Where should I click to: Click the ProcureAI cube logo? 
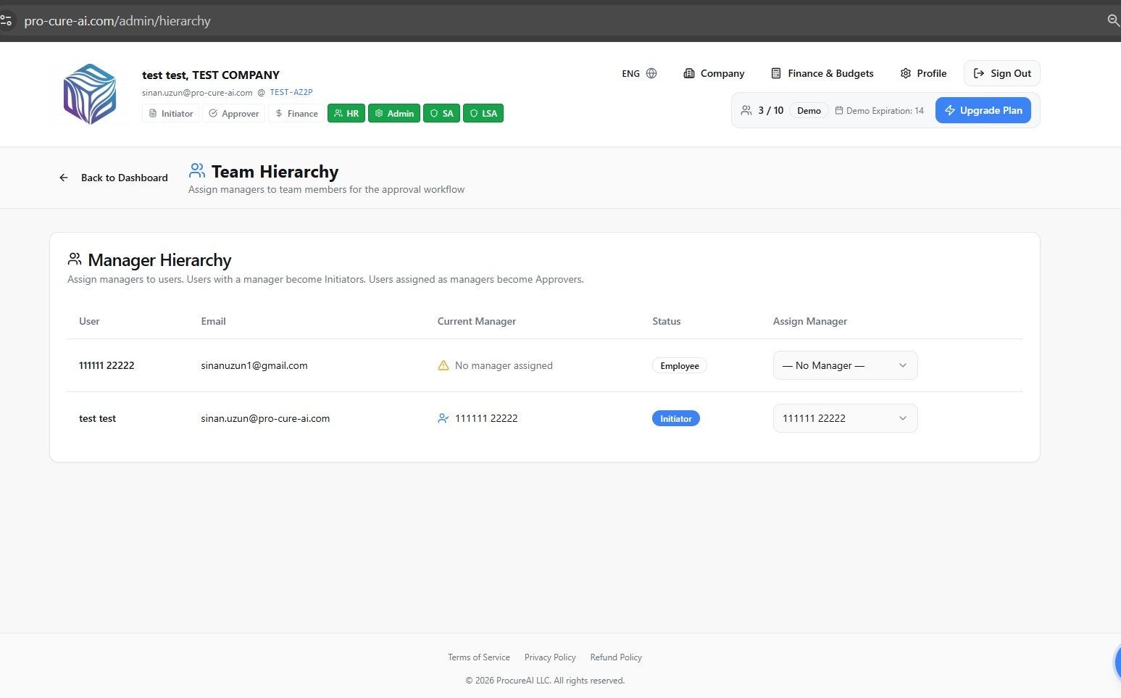(90, 94)
